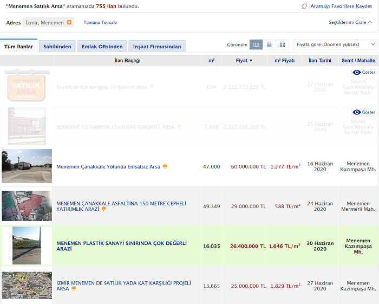Show the hidden Seyrek 63 dairelik listing
The image size is (379, 304).
pos(364,112)
